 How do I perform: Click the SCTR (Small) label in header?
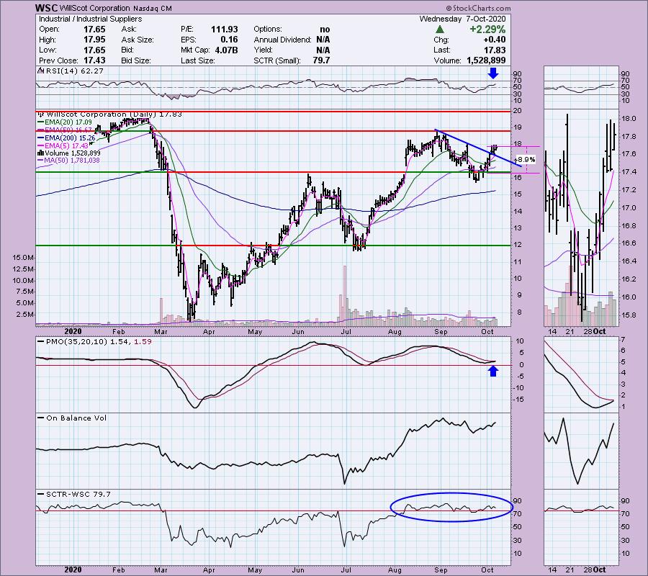click(x=277, y=60)
